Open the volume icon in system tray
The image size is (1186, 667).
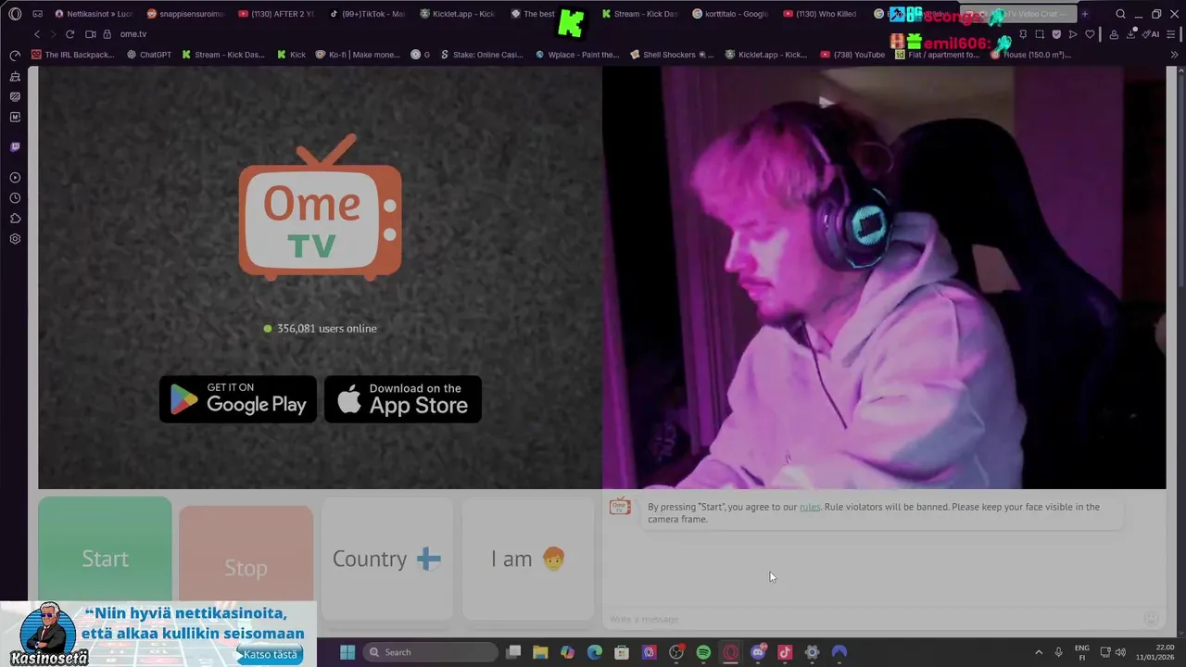pos(1120,652)
